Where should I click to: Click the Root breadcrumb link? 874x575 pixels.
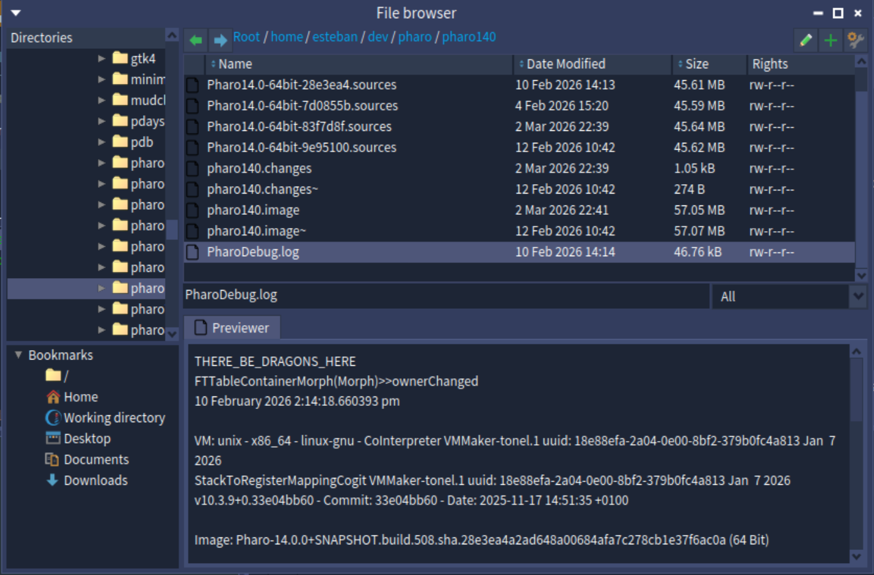pyautogui.click(x=246, y=37)
